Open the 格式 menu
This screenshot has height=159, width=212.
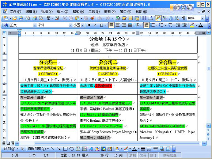pyautogui.click(x=78, y=12)
